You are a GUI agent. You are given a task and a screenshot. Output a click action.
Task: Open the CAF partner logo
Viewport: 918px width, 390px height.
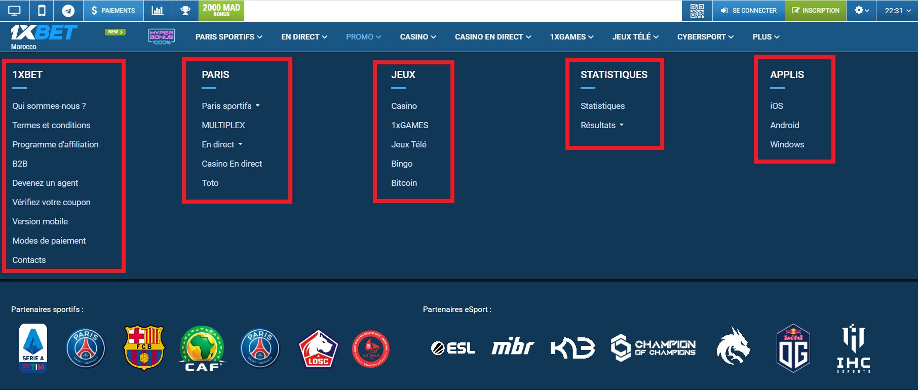tap(202, 348)
